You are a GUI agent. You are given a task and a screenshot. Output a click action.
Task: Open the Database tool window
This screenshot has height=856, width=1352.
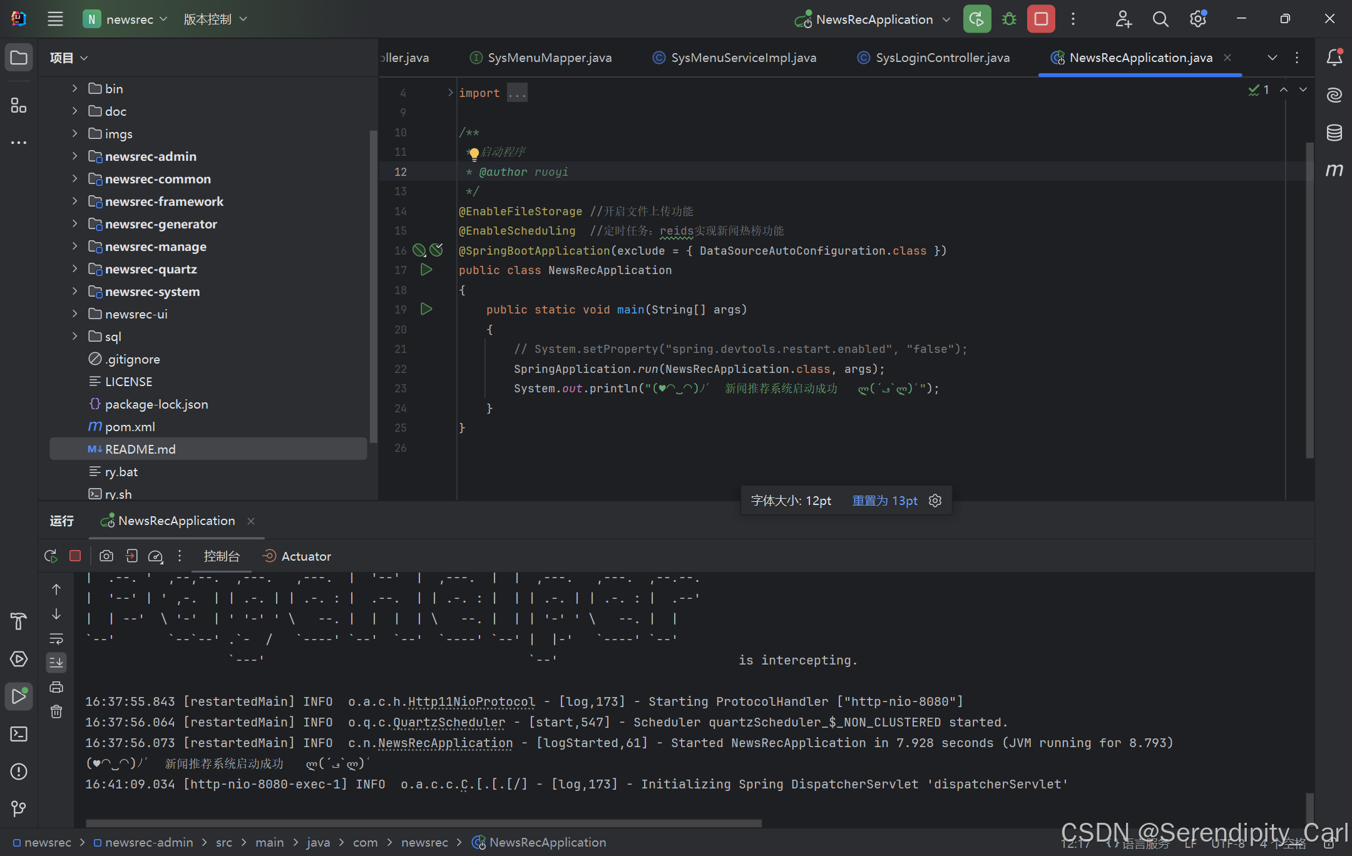click(1334, 132)
